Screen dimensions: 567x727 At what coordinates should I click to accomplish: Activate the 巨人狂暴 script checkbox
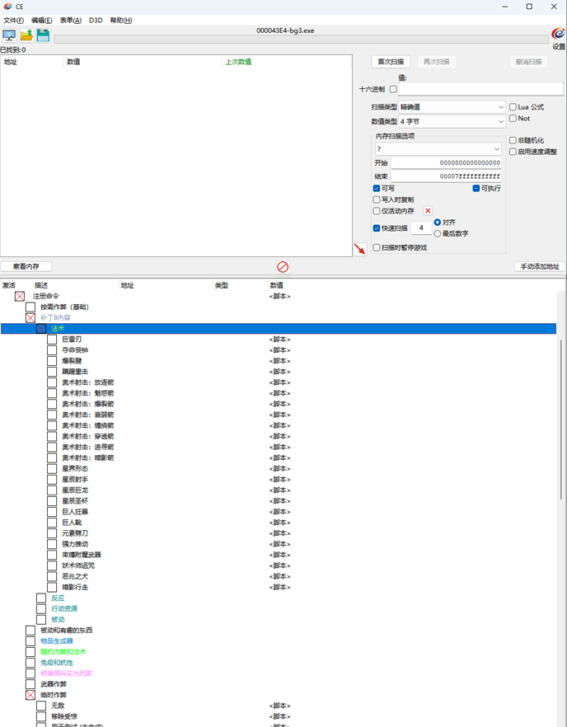pos(52,511)
